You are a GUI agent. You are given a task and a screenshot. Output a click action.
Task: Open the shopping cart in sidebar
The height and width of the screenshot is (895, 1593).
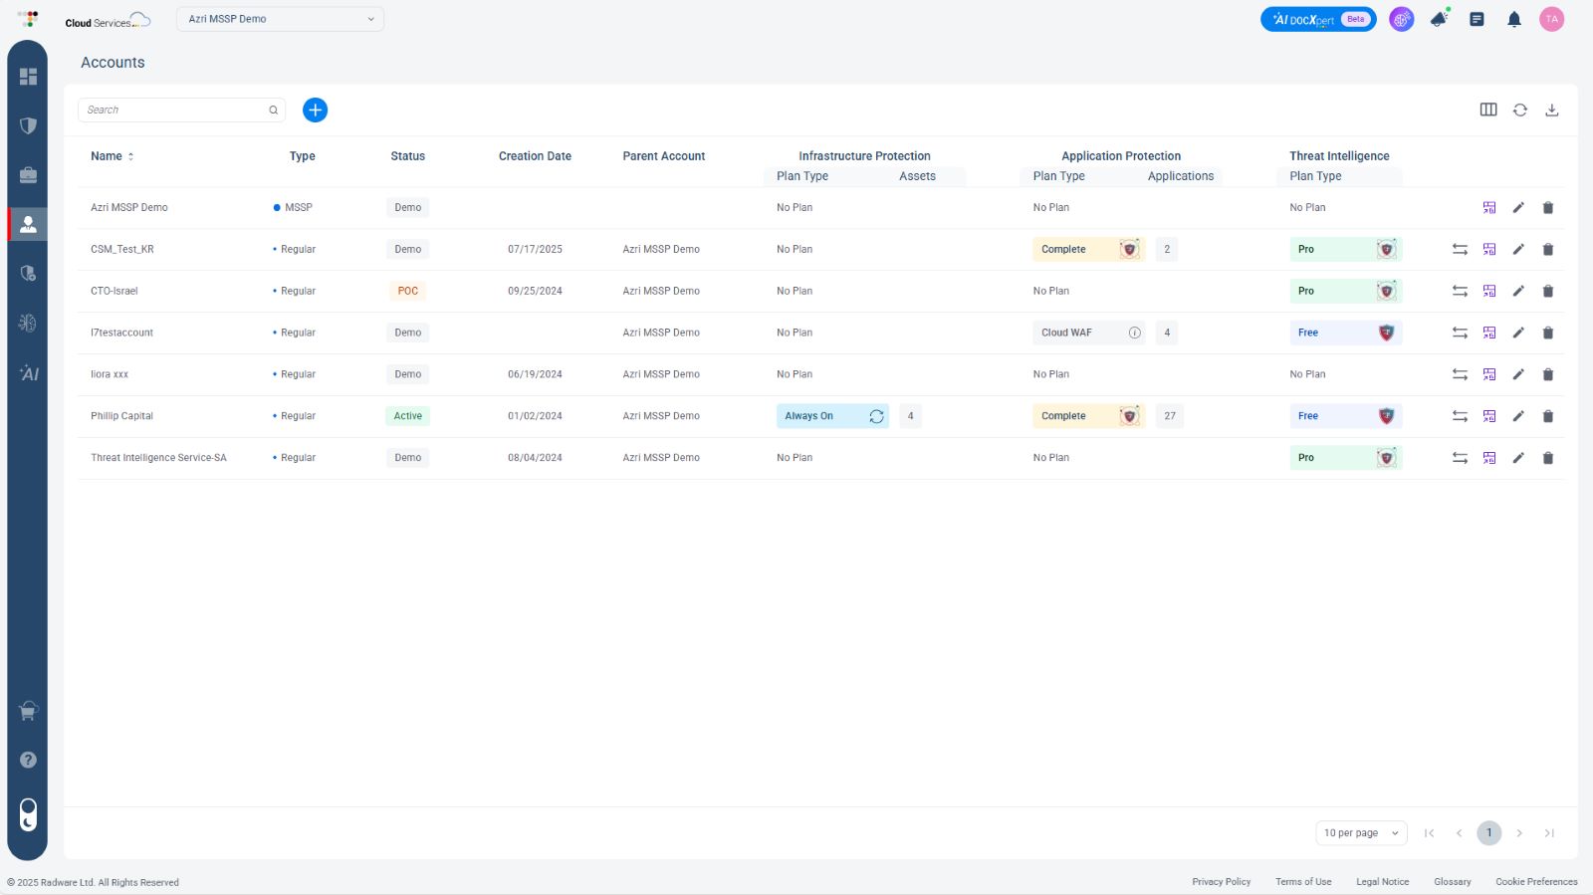click(28, 711)
